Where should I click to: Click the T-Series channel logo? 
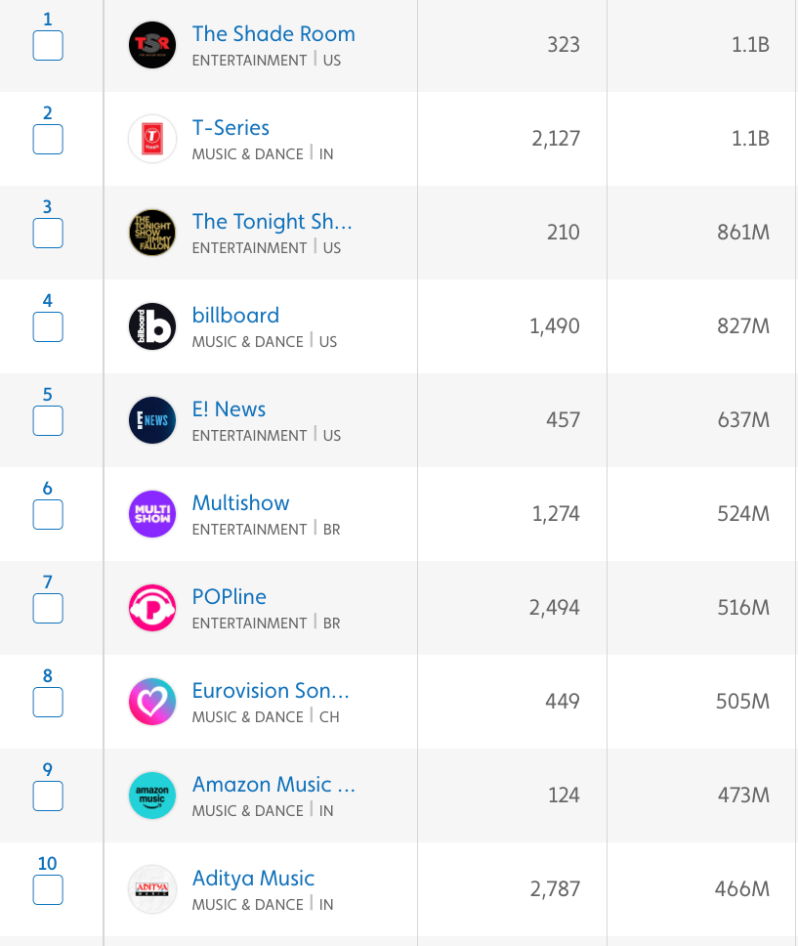pyautogui.click(x=152, y=139)
